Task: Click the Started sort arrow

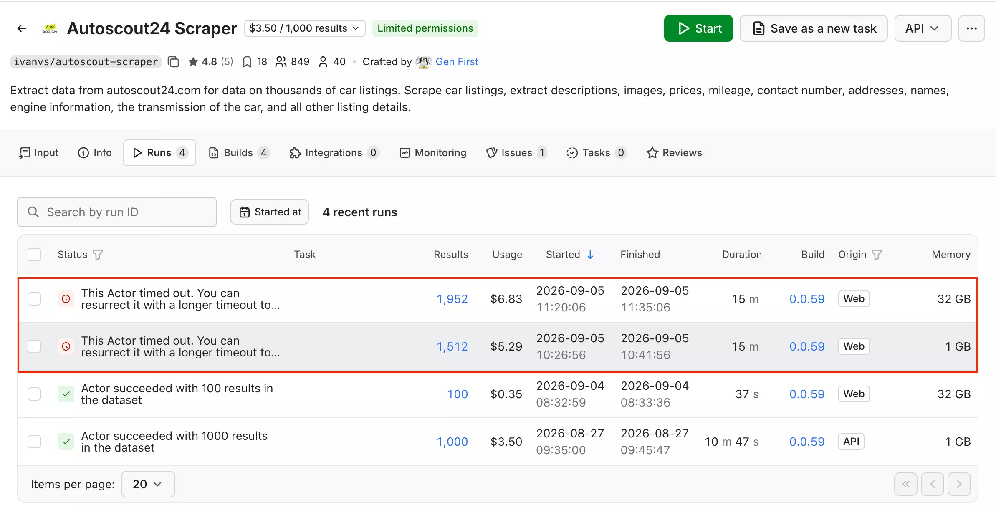Action: (590, 255)
